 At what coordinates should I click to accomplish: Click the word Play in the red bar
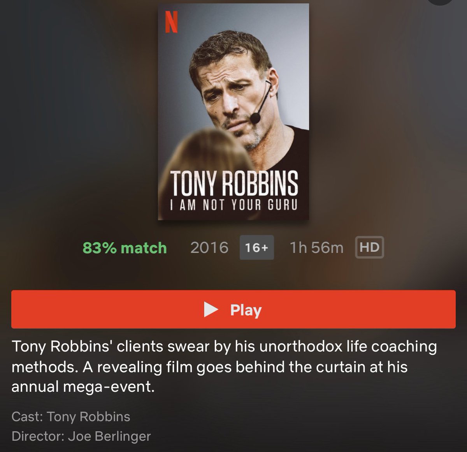(x=246, y=311)
